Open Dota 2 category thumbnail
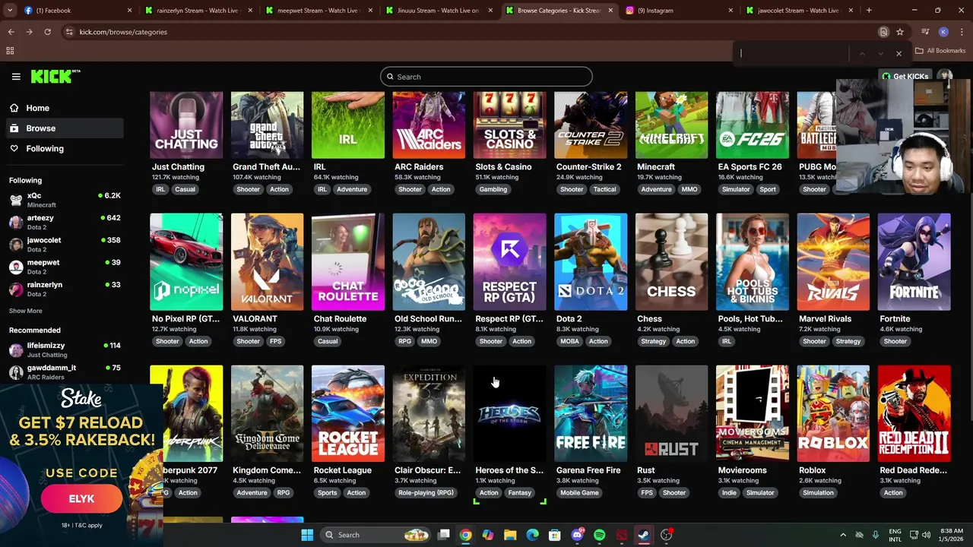Image resolution: width=973 pixels, height=547 pixels. coord(591,262)
